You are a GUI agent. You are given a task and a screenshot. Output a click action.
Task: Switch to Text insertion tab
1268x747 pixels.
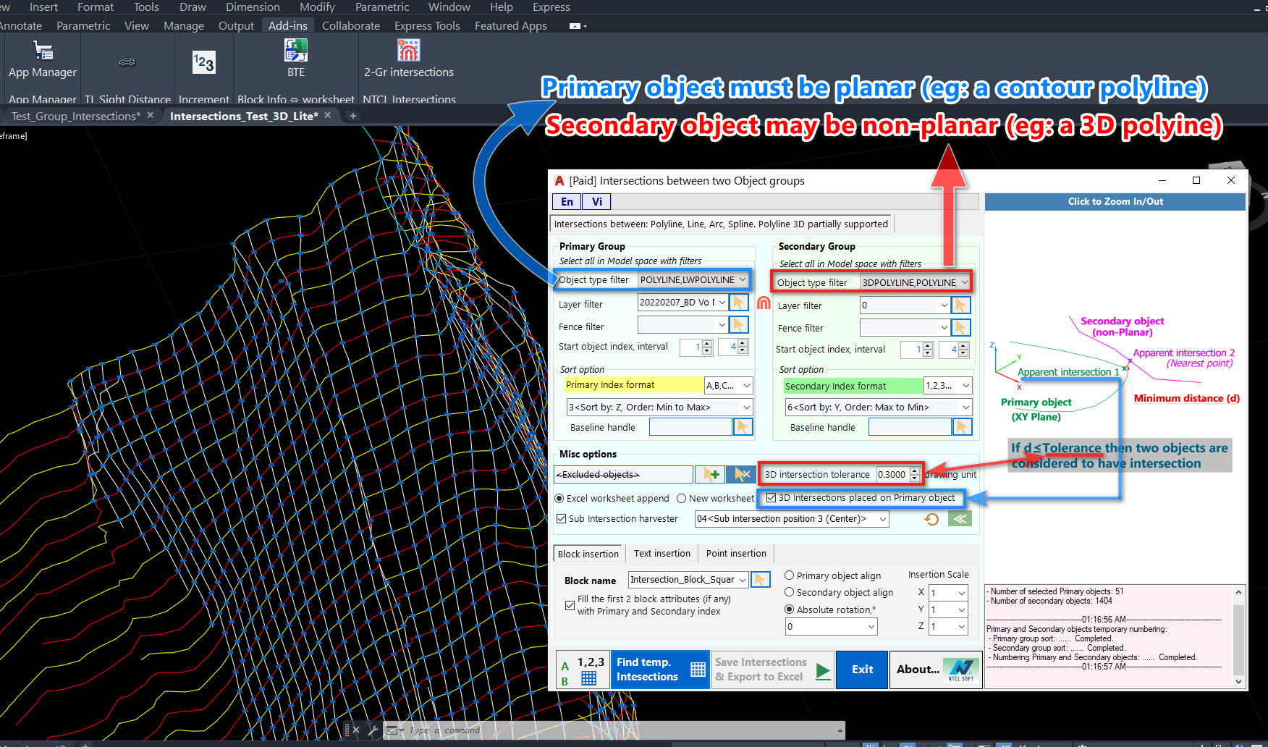(x=662, y=554)
